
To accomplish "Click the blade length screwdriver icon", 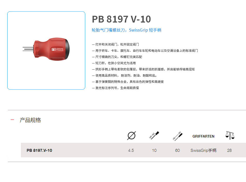I will point(154,135).
